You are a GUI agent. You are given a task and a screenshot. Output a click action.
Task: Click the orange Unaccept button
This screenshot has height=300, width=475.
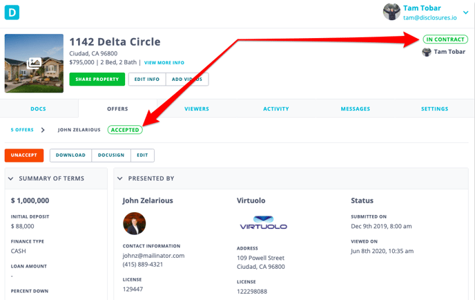[x=24, y=156]
